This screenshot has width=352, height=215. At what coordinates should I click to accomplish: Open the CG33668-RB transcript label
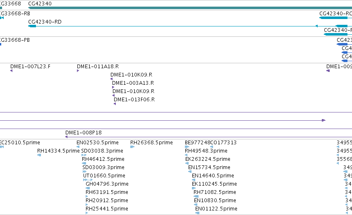(15, 14)
